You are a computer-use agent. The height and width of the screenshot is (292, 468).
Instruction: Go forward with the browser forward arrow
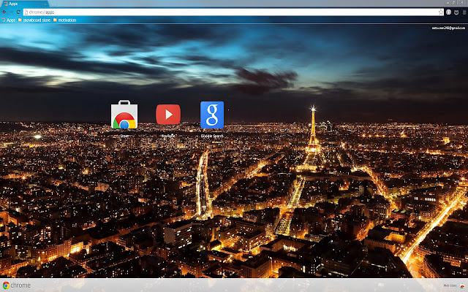pos(11,12)
